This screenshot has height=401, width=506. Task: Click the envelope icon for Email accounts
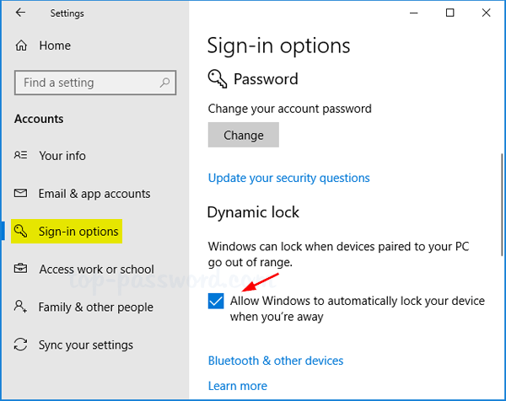pyautogui.click(x=21, y=194)
